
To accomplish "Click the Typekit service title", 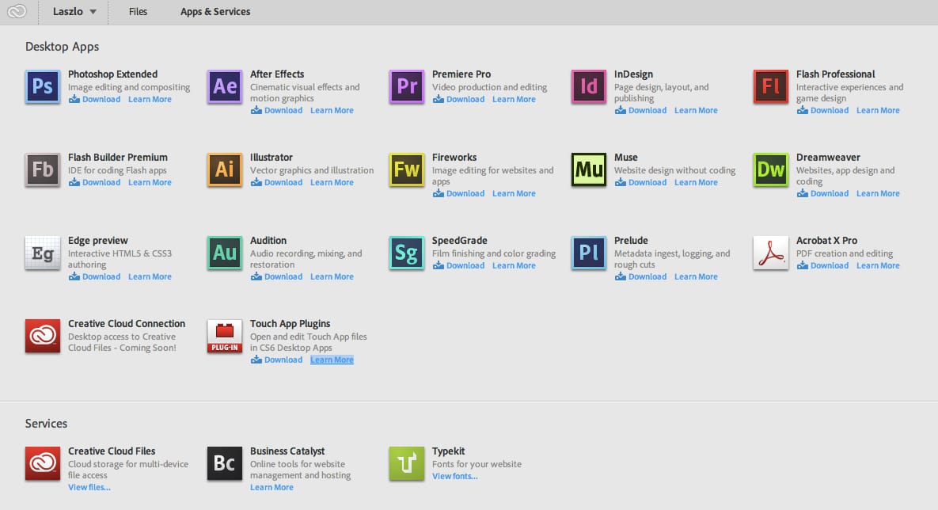I will point(448,451).
